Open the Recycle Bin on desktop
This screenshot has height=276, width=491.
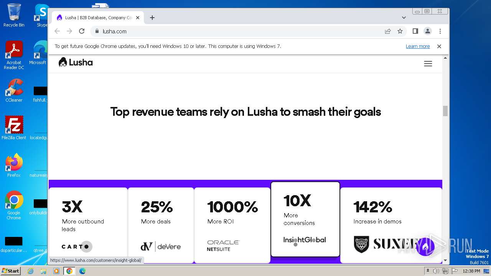pyautogui.click(x=14, y=15)
